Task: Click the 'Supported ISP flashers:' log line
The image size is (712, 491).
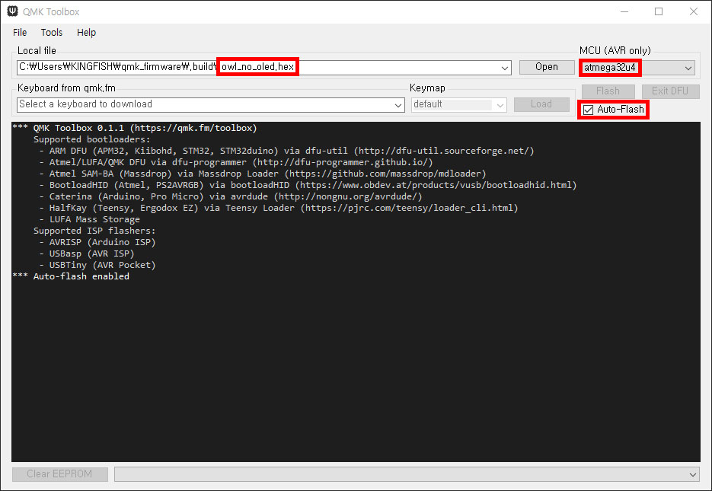Action: (94, 231)
